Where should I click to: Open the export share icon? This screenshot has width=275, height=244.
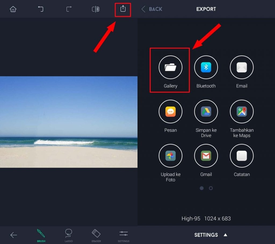(x=123, y=9)
